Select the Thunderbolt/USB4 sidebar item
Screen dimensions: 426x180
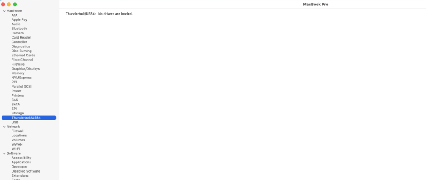click(x=26, y=118)
